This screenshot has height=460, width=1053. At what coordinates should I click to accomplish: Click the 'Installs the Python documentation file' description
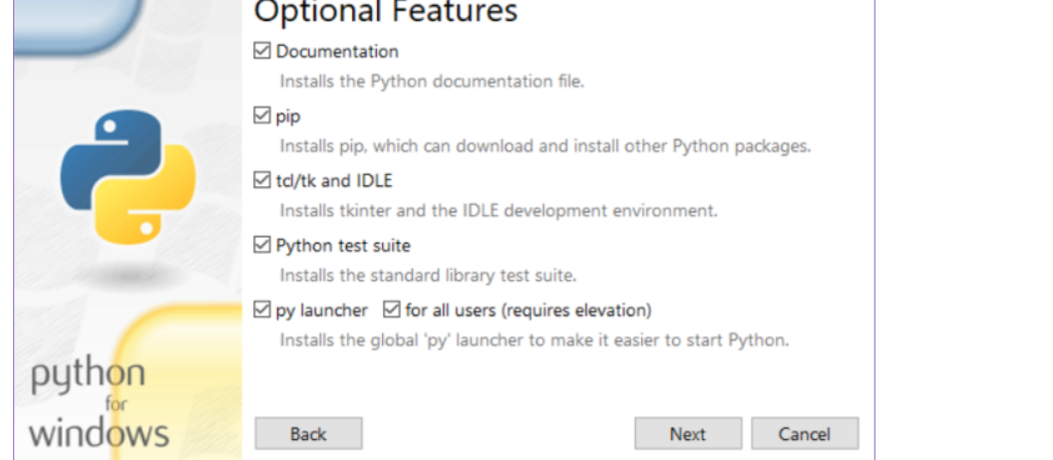tap(431, 82)
